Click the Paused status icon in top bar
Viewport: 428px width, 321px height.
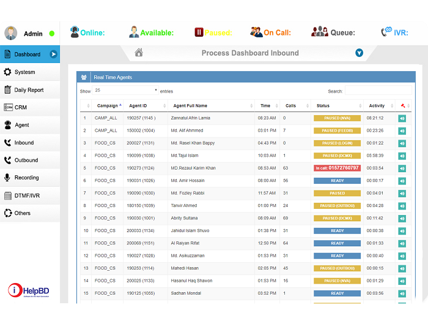click(199, 32)
